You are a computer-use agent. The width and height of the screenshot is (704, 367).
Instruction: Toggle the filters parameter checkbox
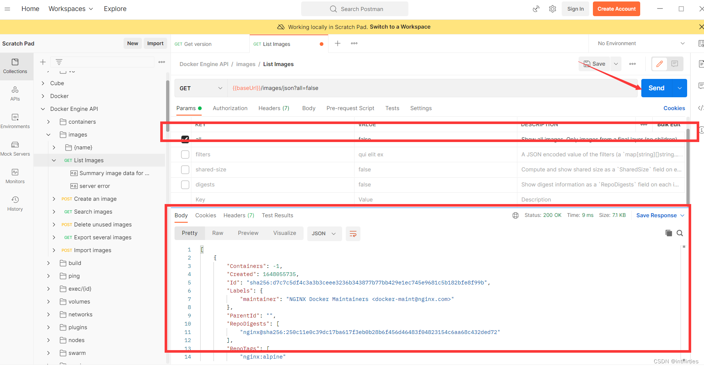tap(185, 155)
